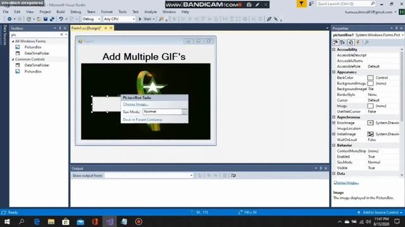Click the Undo toolbar icon
The width and height of the screenshot is (405, 227).
click(61, 19)
